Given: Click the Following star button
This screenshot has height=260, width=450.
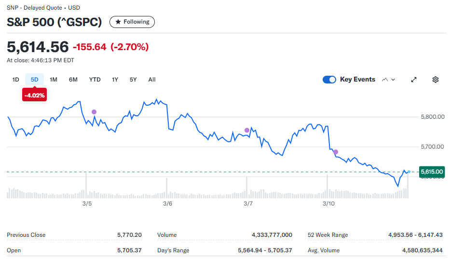Looking at the screenshot, I should click(132, 22).
